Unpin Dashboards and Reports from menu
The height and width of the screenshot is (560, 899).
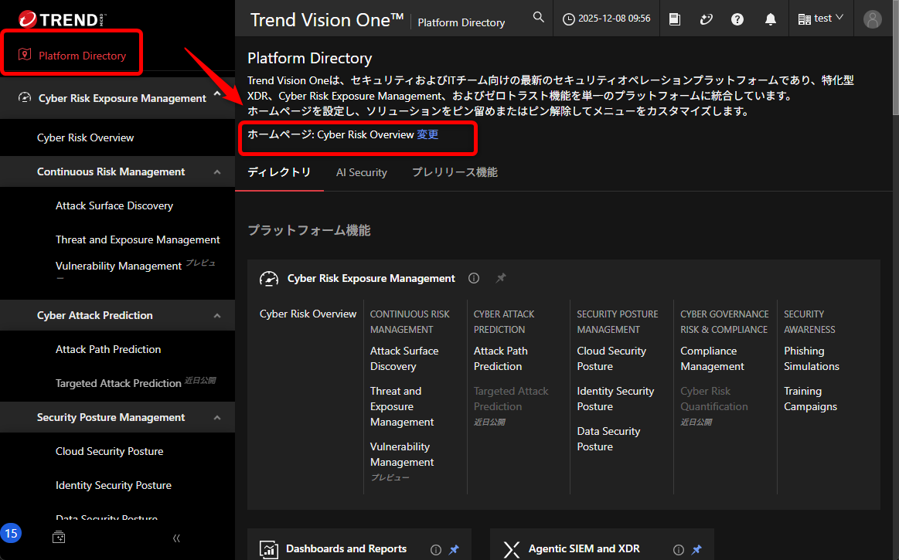pos(455,549)
